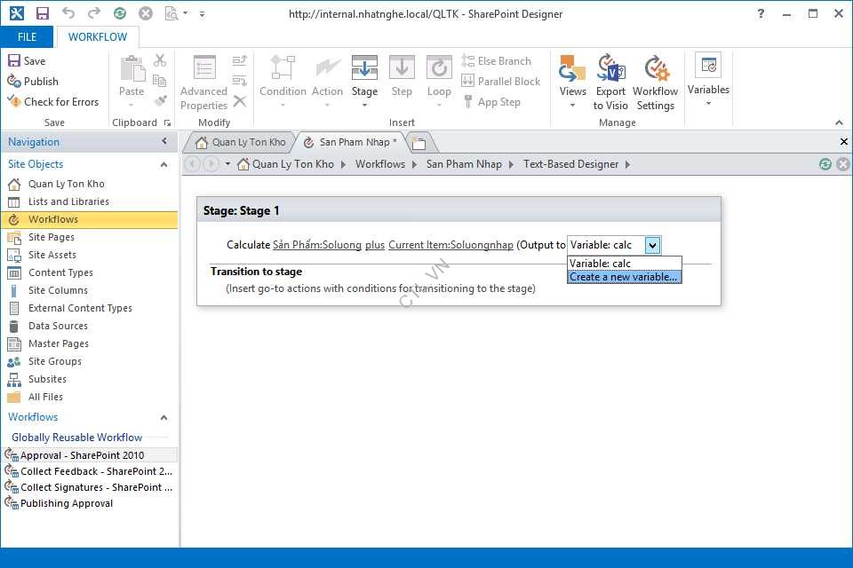
Task: Switch to Quan Ly Ton Kho tab
Action: [240, 142]
